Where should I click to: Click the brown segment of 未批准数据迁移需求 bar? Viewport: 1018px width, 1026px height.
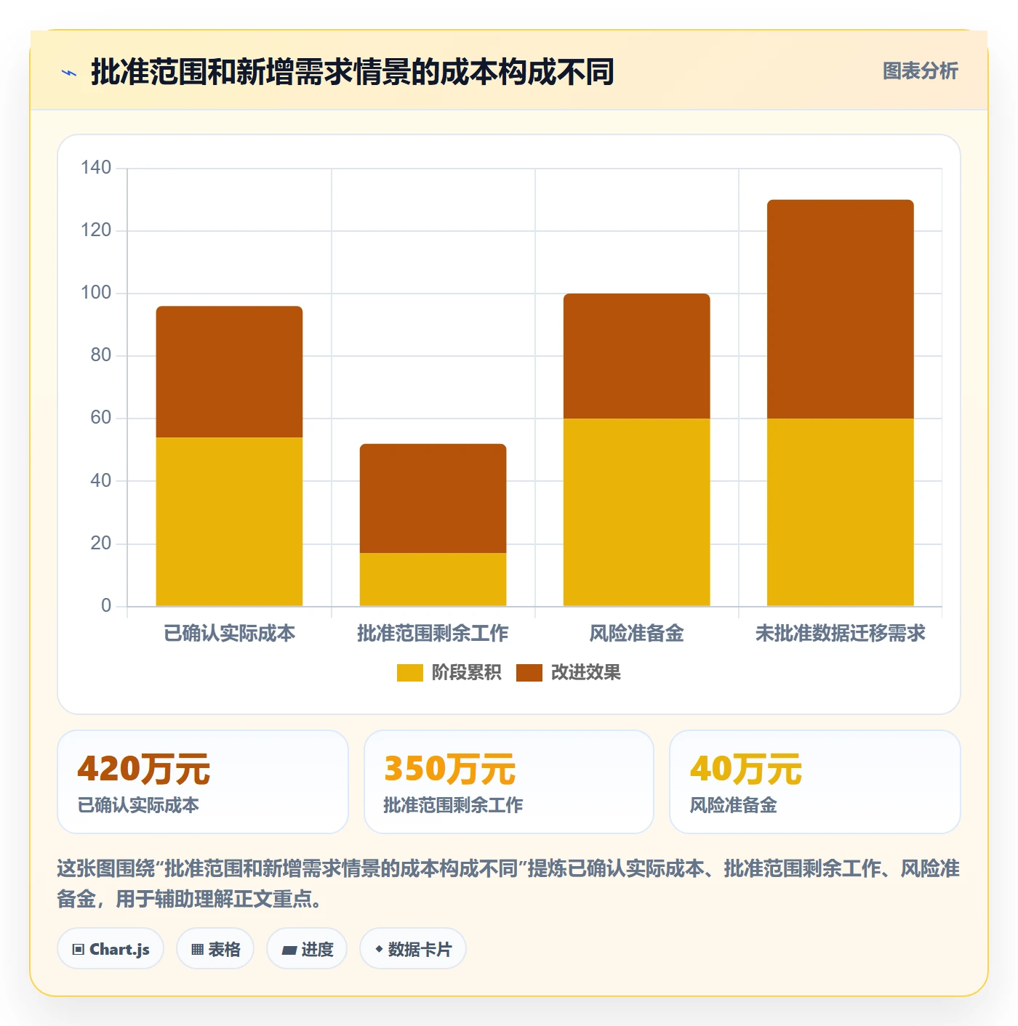[840, 309]
